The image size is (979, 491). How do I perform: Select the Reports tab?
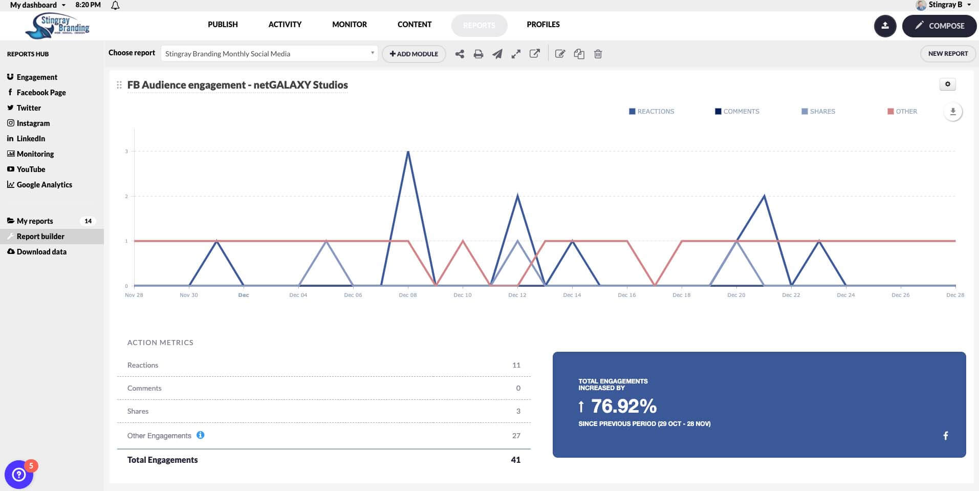[x=479, y=25]
